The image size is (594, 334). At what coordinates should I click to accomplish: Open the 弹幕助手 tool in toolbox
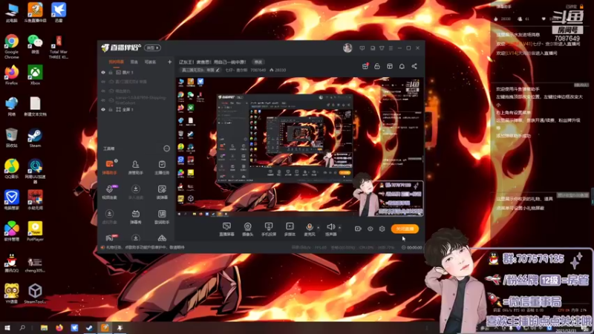coord(109,167)
